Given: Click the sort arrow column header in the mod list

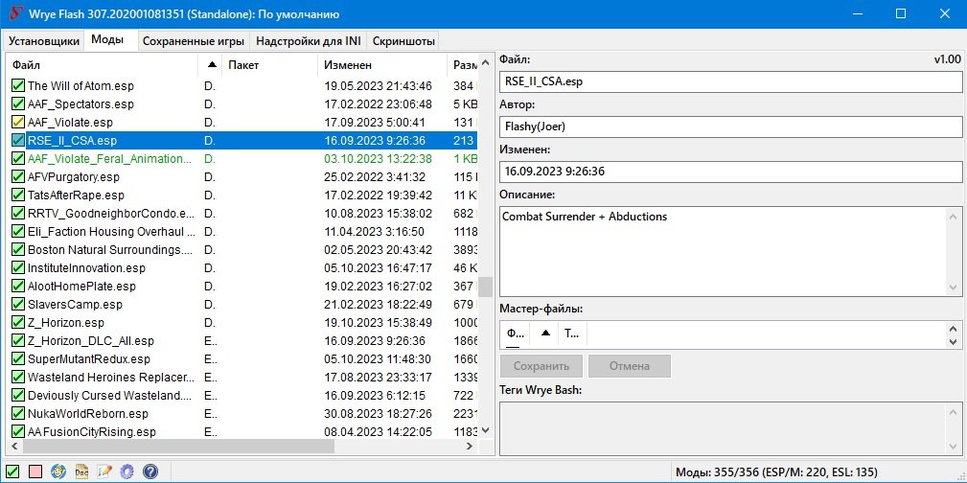Looking at the screenshot, I should point(212,65).
